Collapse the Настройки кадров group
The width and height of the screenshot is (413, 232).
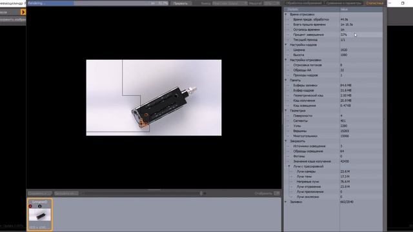click(x=286, y=44)
